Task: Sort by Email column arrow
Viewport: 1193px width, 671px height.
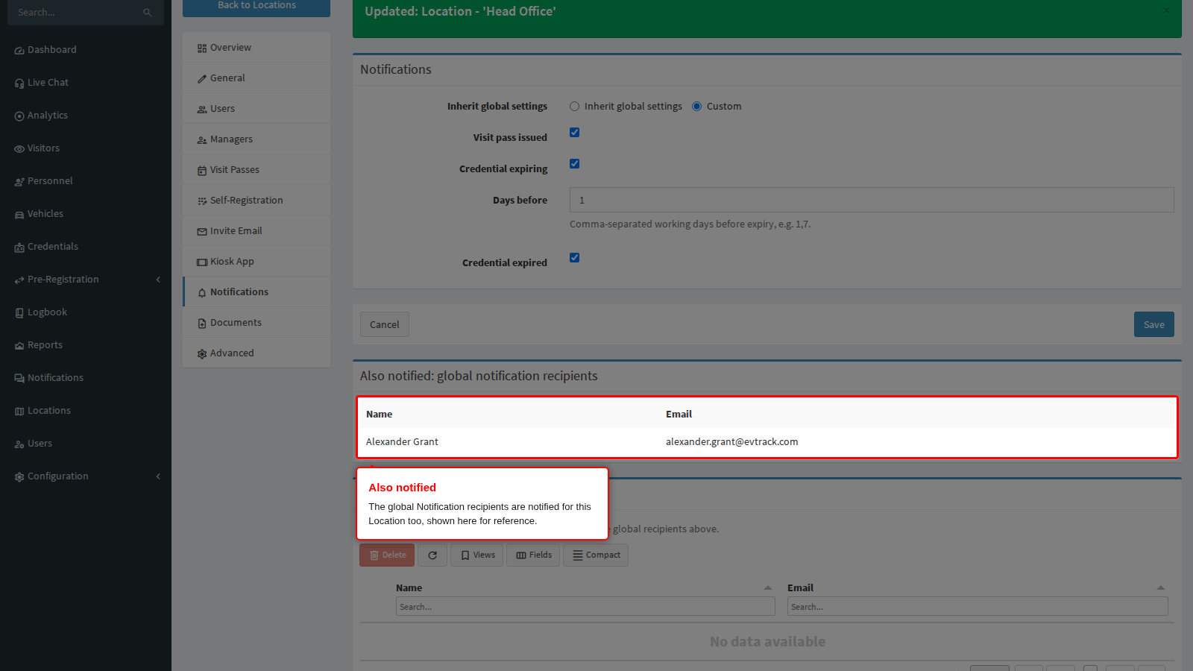Action: (1161, 588)
